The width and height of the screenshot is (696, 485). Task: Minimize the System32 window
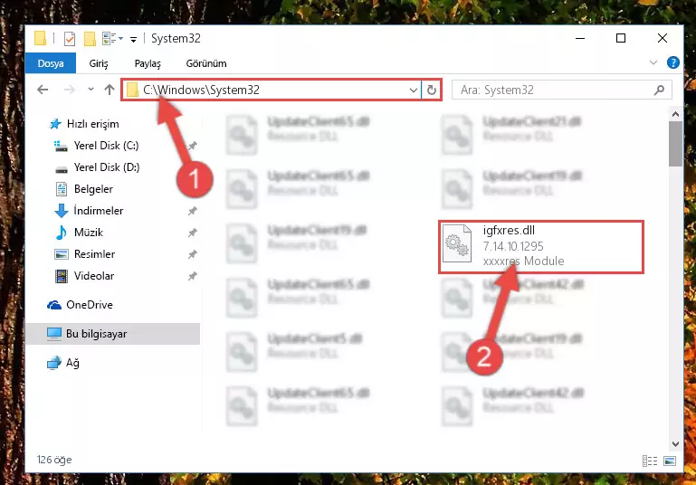(x=580, y=39)
